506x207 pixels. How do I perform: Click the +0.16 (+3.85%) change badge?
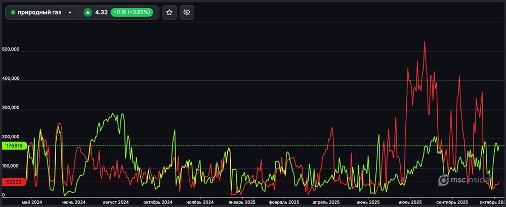[132, 12]
